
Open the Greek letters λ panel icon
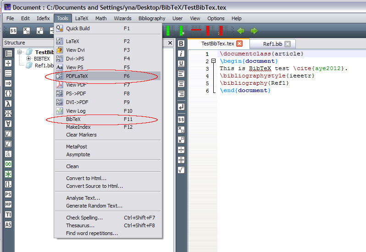point(8,104)
